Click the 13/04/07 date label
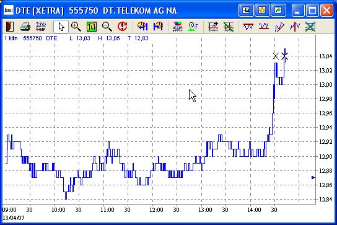337x225 pixels. 14,218
